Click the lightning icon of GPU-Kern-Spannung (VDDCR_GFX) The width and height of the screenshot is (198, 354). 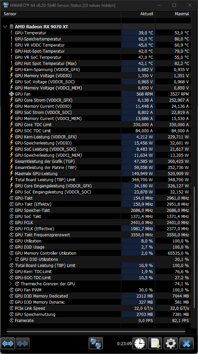[12, 69]
